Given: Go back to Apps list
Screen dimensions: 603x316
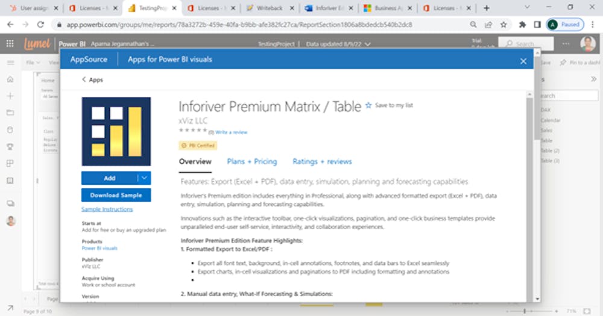Looking at the screenshot, I should click(x=93, y=80).
